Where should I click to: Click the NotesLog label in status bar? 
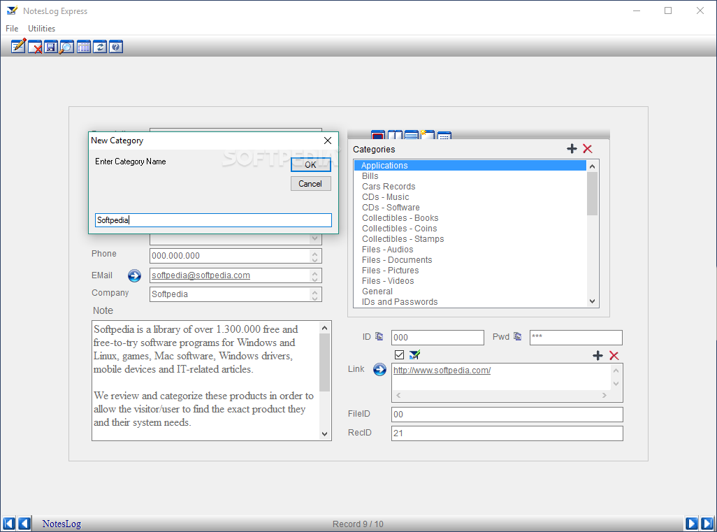(61, 524)
